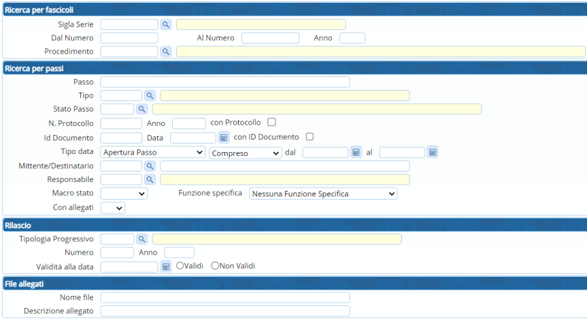587x323 pixels.
Task: Open the lookup for Procedimento field
Action: pos(166,52)
